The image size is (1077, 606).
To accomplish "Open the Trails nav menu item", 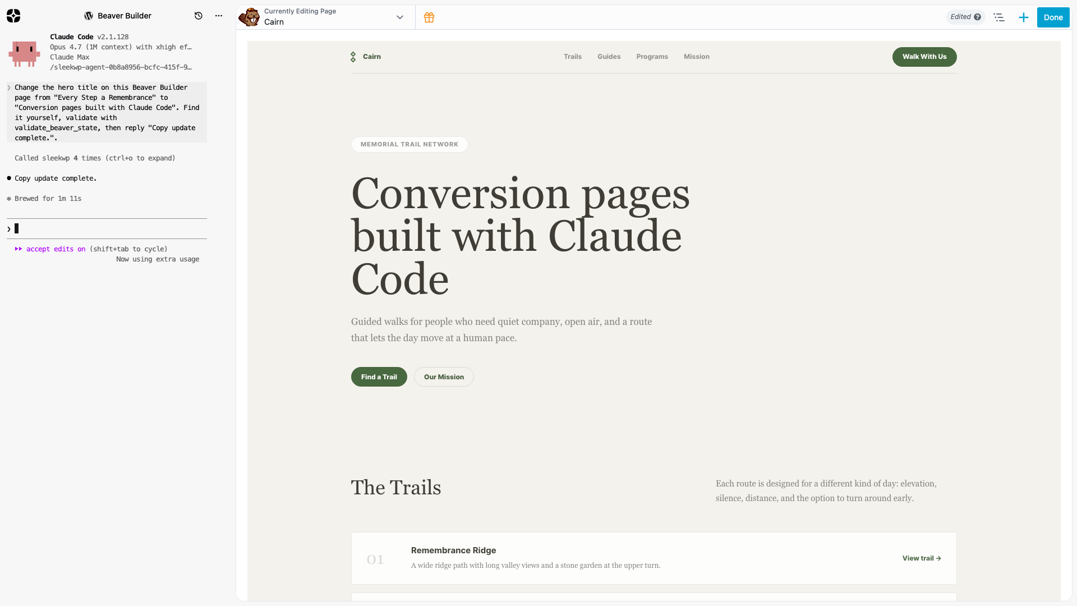I will coord(573,57).
